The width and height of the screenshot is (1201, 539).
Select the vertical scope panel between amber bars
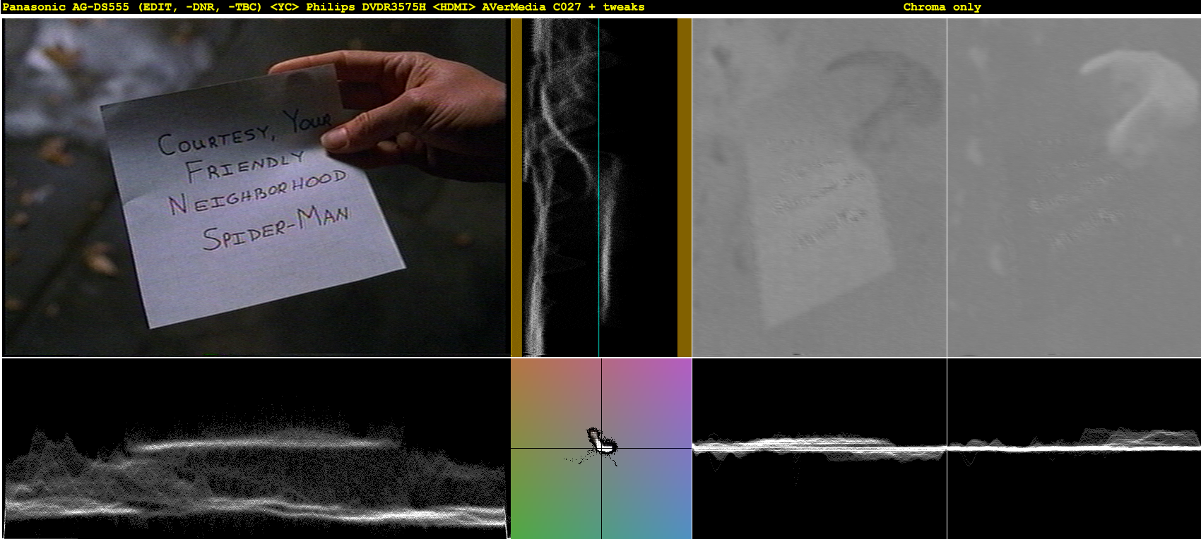coord(600,187)
